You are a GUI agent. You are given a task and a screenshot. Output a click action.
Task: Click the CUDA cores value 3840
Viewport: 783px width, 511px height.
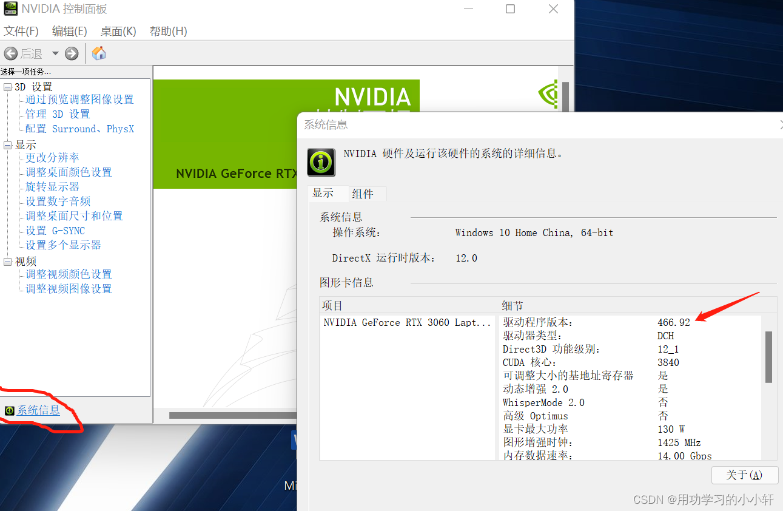668,362
